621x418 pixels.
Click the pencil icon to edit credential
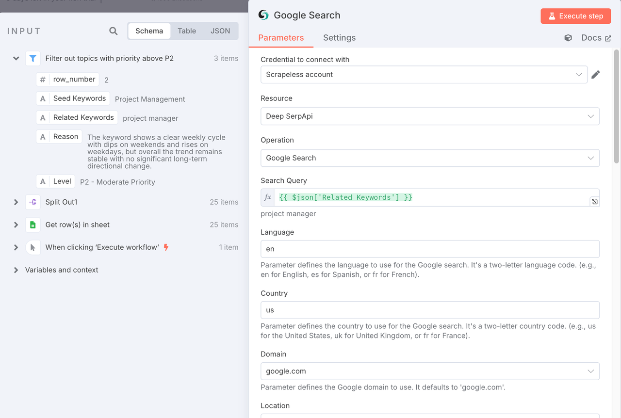[595, 74]
